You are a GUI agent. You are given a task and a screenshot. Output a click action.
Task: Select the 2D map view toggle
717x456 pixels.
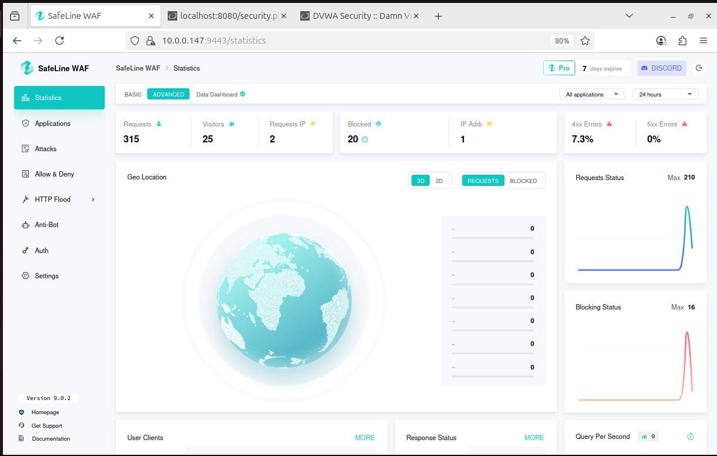coord(439,181)
